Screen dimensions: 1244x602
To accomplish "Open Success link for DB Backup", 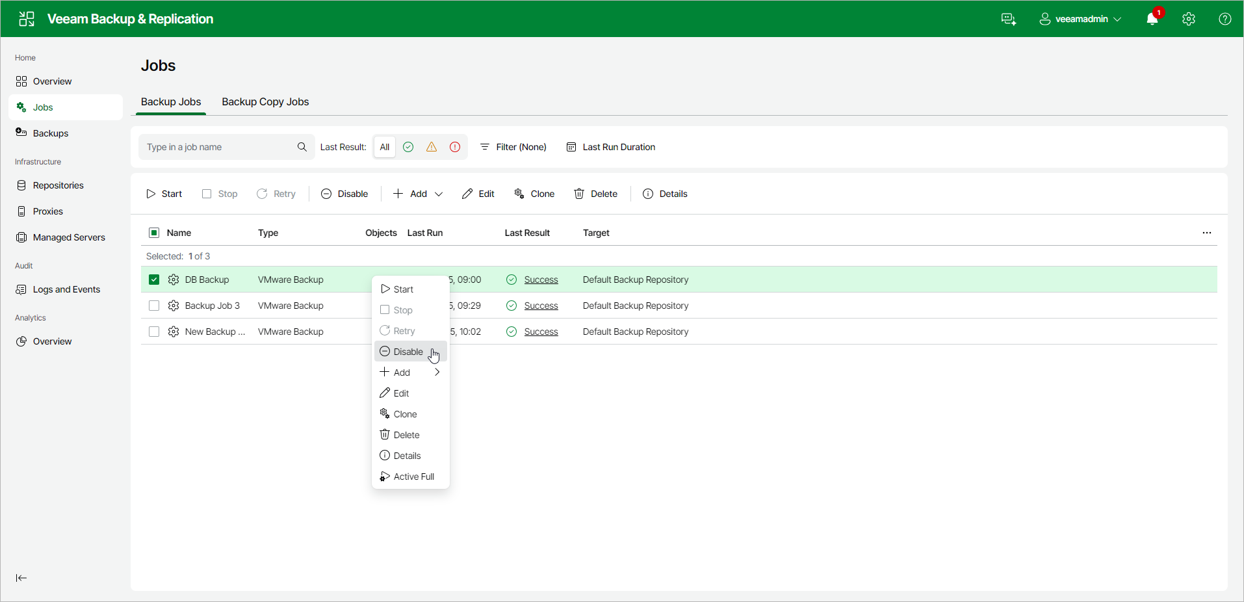I will coord(541,280).
